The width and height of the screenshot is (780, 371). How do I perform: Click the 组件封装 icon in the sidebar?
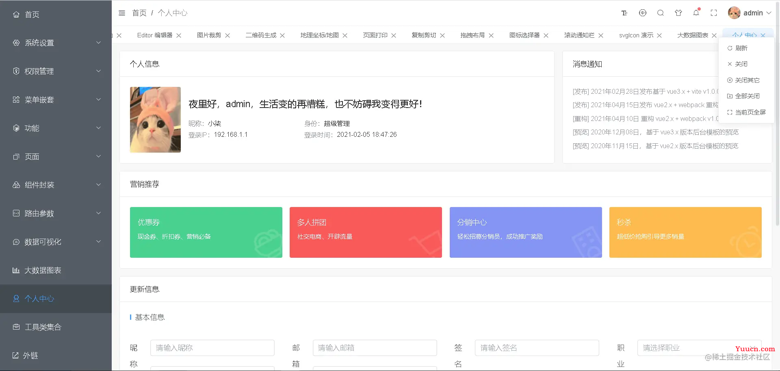pos(16,185)
